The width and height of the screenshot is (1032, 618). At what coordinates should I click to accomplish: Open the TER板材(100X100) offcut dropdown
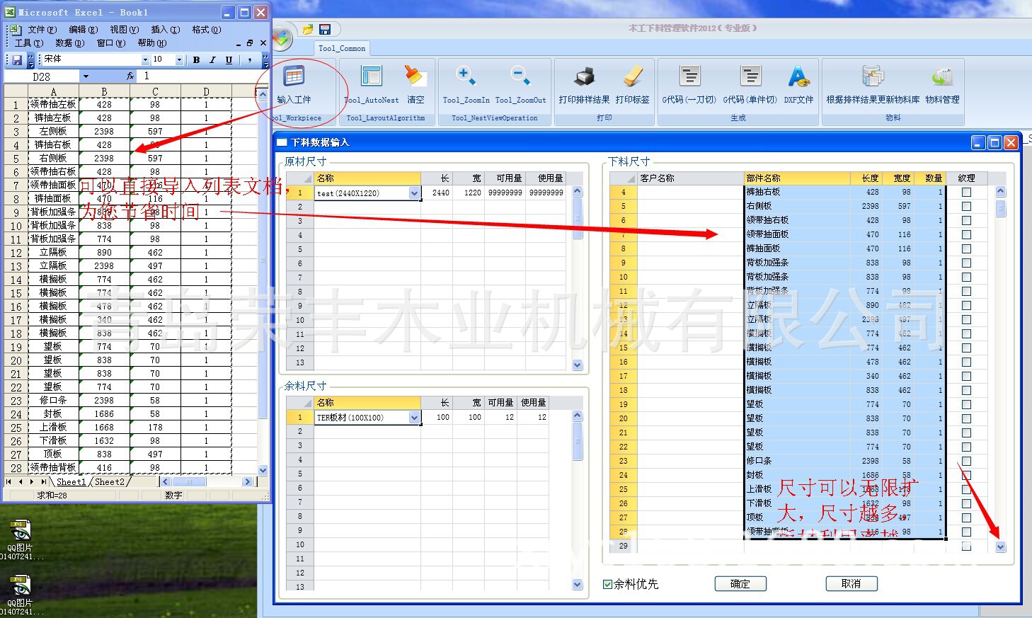point(414,418)
